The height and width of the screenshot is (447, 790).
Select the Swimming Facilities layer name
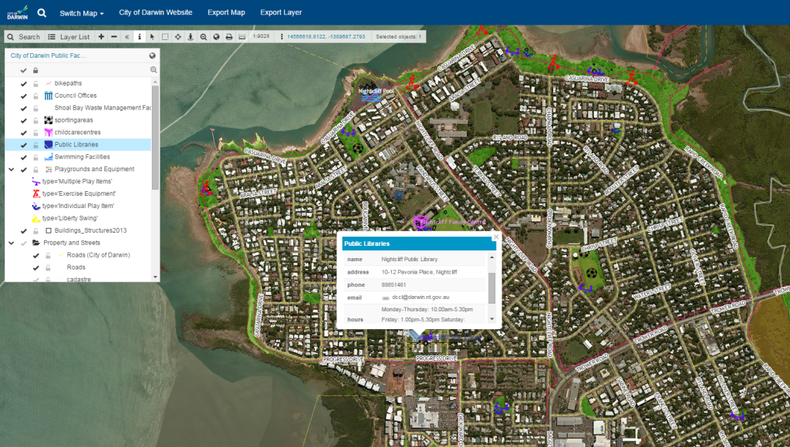[82, 156]
